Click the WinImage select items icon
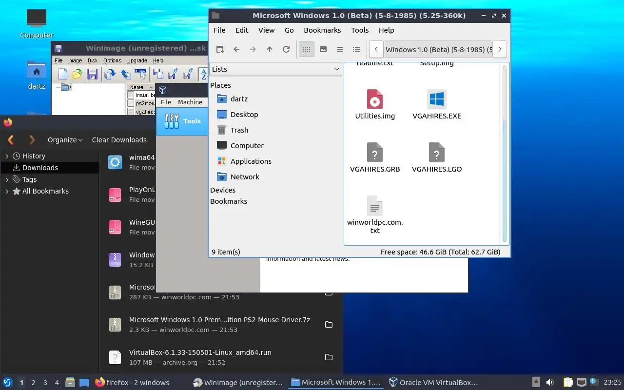Screen dimensions: 624x390 pos(141,74)
